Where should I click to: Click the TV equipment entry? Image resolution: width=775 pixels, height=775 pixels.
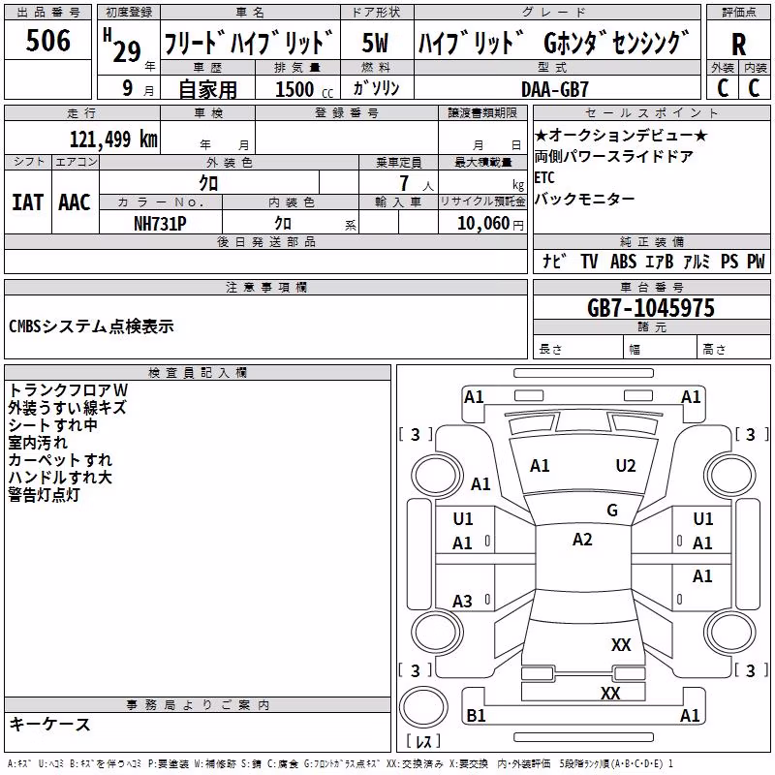click(589, 261)
